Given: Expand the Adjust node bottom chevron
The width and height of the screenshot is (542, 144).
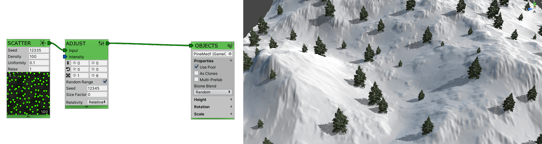Looking at the screenshot, I should point(86,107).
